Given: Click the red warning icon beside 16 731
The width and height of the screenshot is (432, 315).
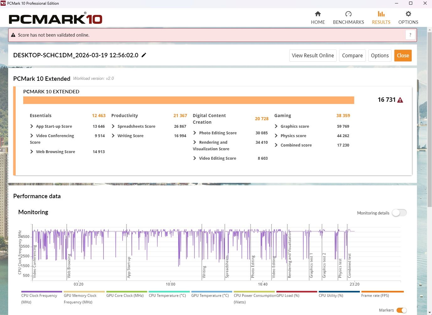Looking at the screenshot, I should tap(400, 100).
